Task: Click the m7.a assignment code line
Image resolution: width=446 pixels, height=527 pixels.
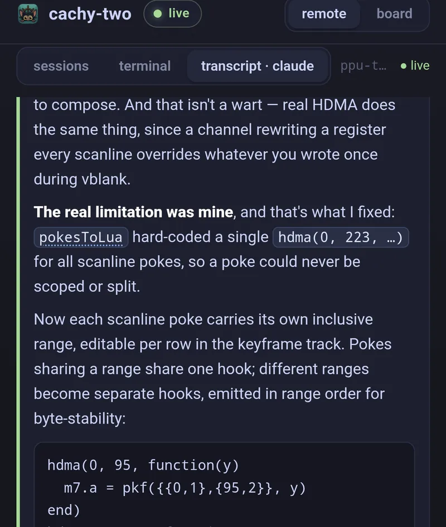Action: pyautogui.click(x=185, y=488)
